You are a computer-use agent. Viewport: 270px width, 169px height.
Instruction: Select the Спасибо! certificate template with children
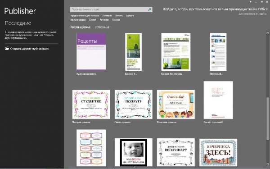pyautogui.click(x=176, y=105)
